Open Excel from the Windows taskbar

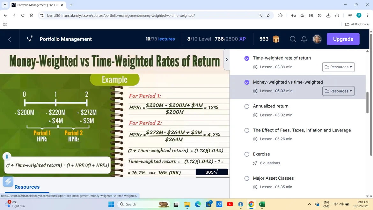[x=262, y=204]
